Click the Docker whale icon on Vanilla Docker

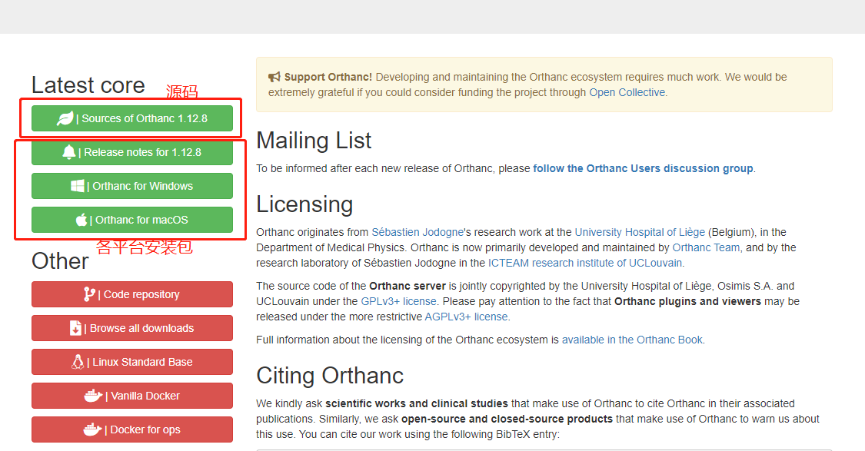93,396
